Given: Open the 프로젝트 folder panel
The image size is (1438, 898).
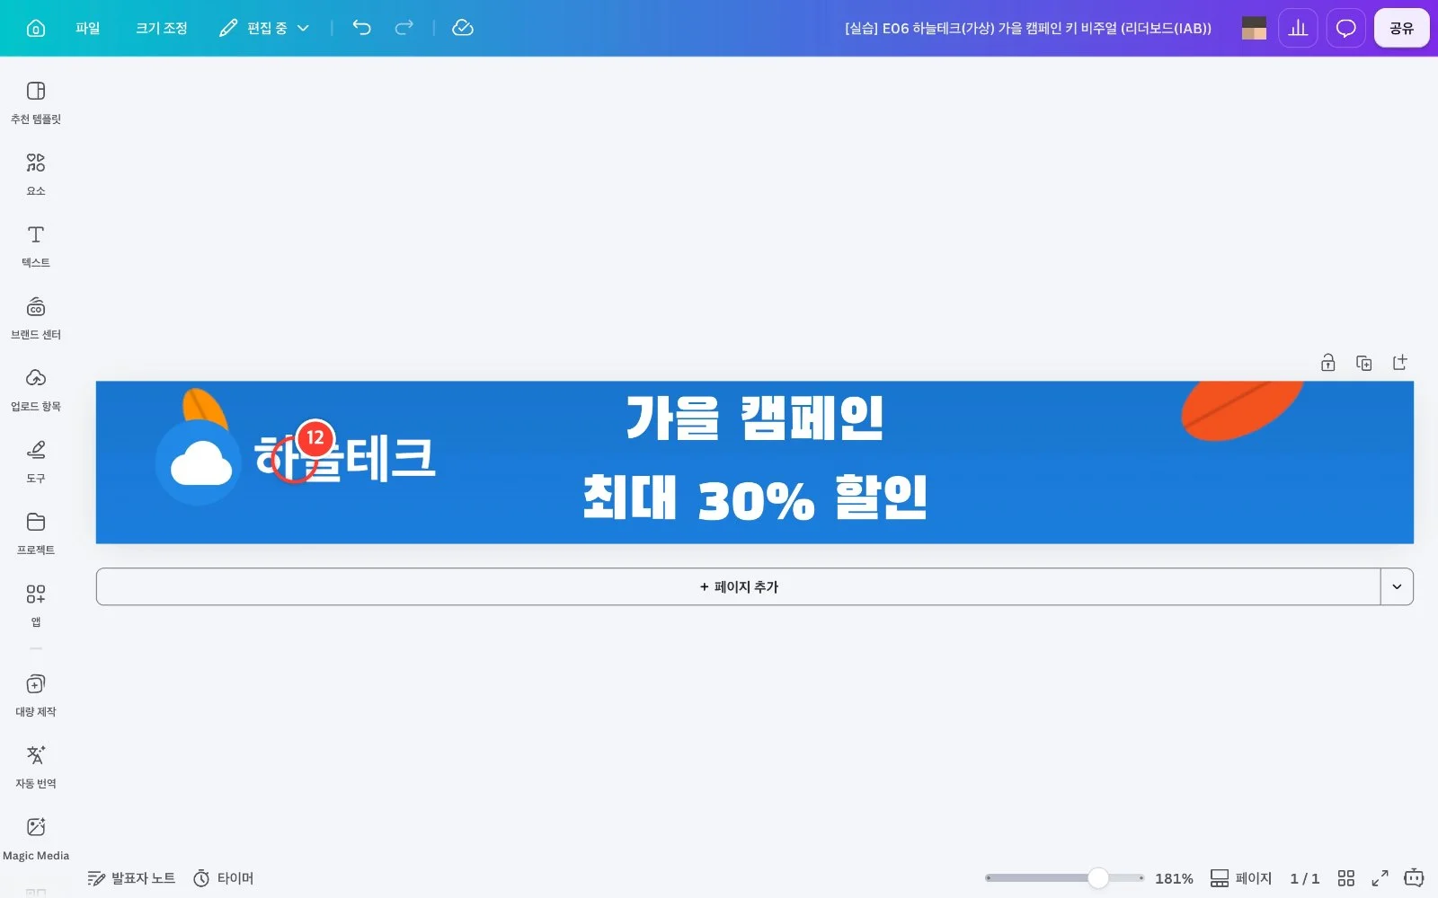Looking at the screenshot, I should pyautogui.click(x=36, y=533).
